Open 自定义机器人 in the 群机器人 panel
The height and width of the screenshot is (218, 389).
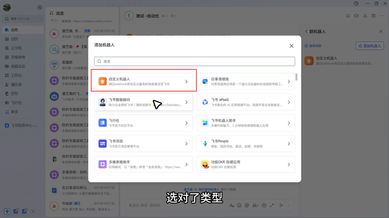click(343, 61)
